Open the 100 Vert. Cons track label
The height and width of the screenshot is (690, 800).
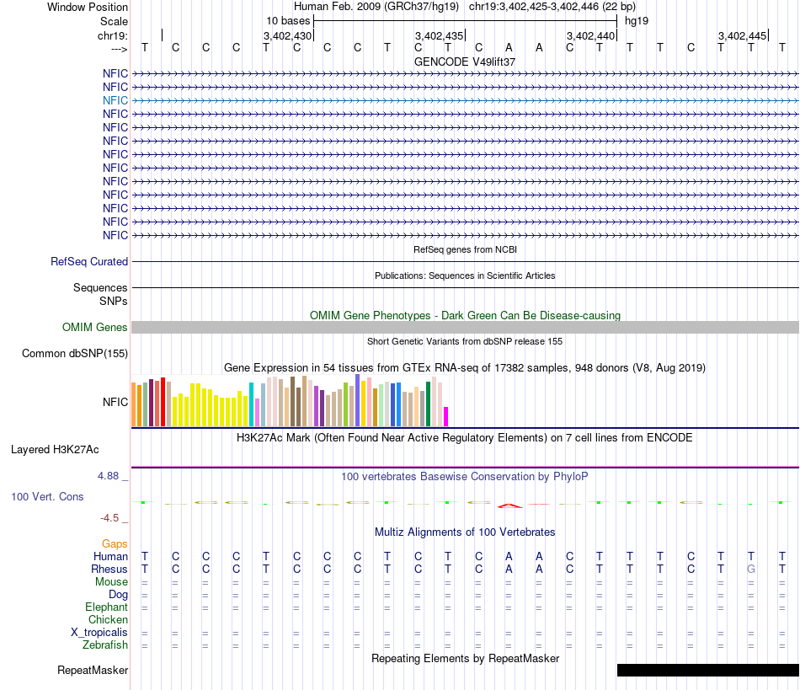47,496
